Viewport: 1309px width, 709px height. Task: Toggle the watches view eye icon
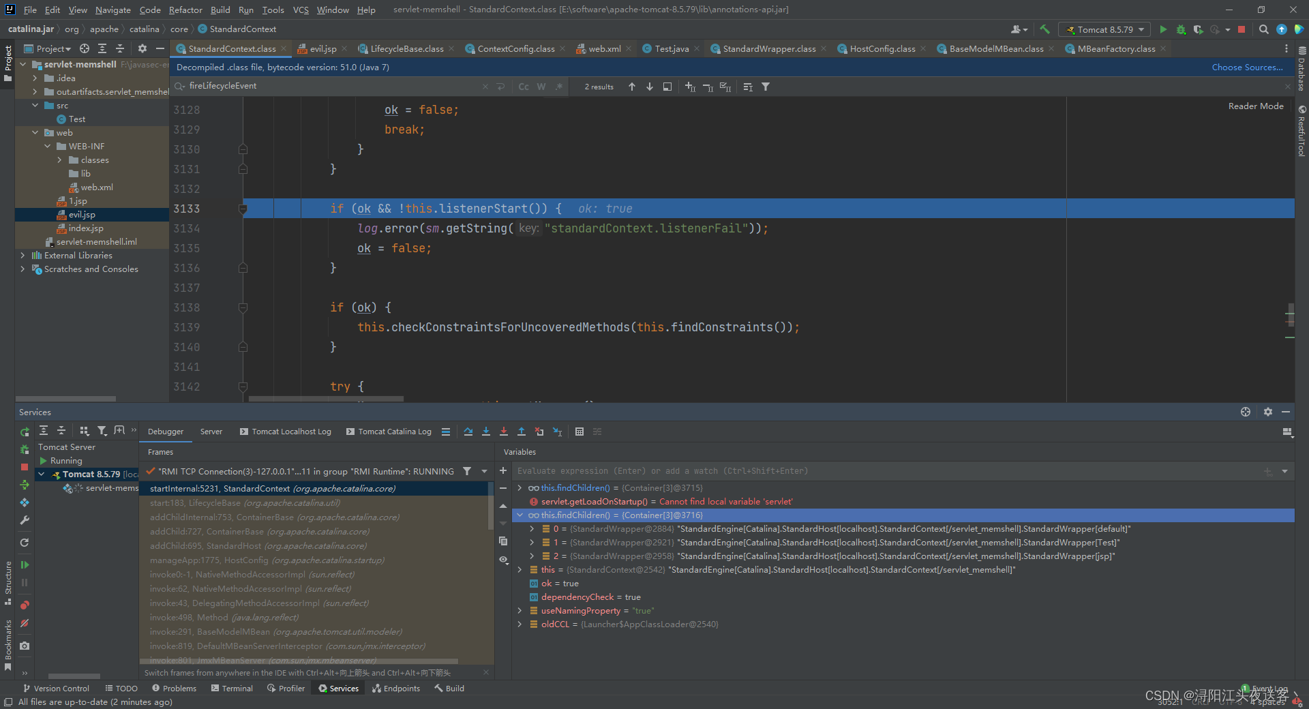[x=503, y=560]
